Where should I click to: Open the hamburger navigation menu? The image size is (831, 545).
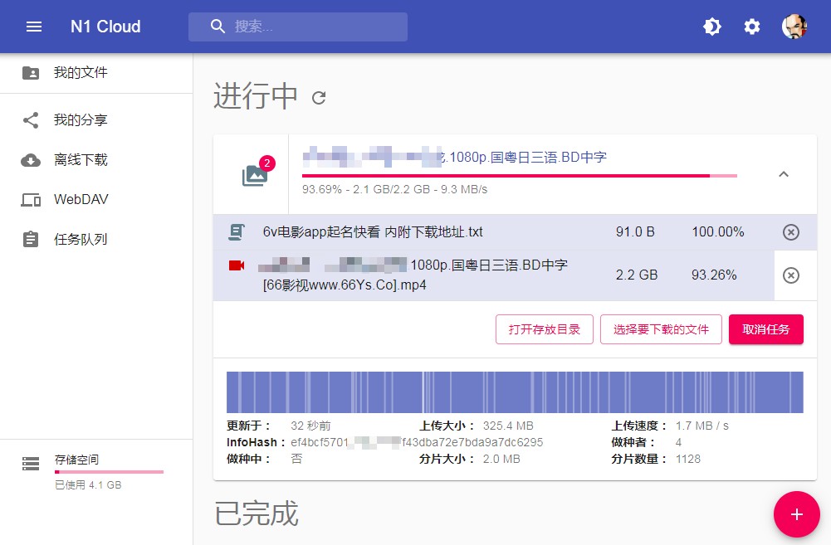[x=34, y=27]
